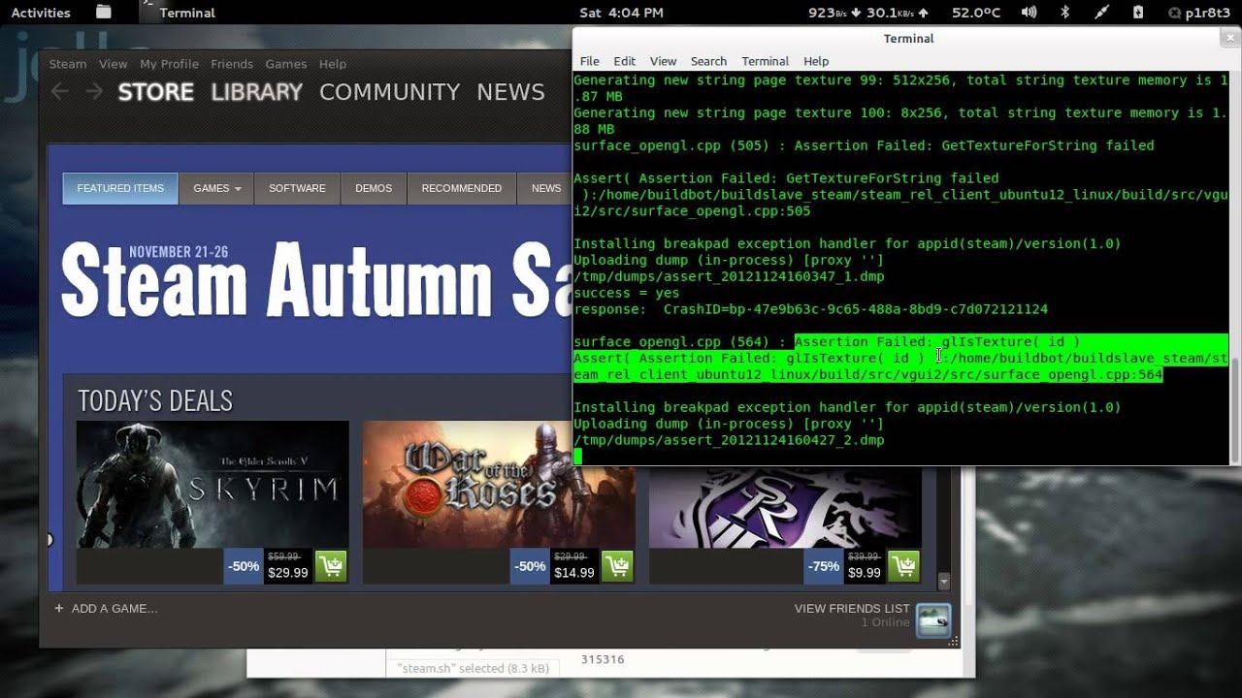This screenshot has width=1242, height=698.
Task: Open Steam's Help menu
Action: [x=333, y=64]
